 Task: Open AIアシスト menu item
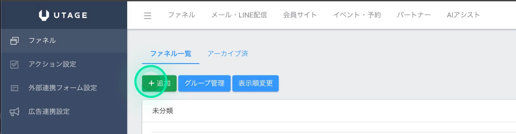(463, 15)
